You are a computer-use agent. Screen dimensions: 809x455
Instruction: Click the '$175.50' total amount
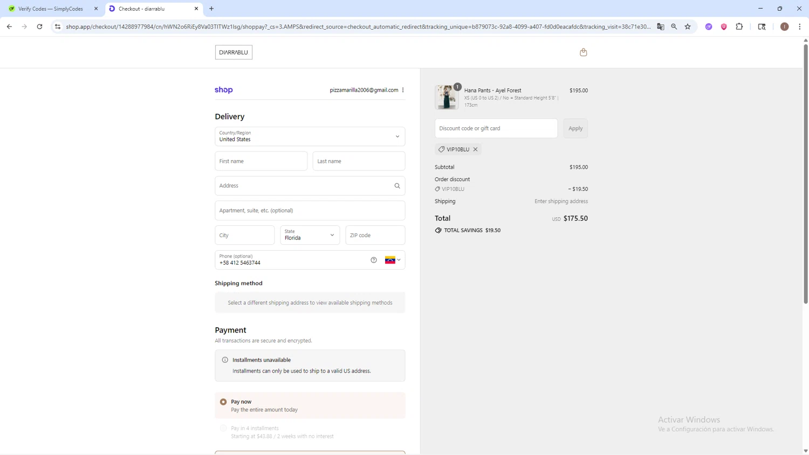click(575, 218)
